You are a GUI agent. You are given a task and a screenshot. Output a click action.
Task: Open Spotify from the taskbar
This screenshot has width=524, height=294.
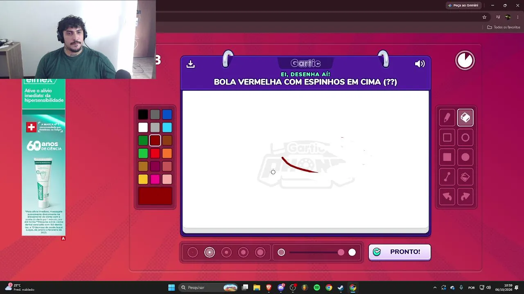coord(317,287)
